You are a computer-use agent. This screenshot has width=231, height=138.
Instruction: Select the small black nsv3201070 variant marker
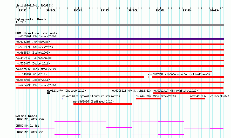click(49, 93)
